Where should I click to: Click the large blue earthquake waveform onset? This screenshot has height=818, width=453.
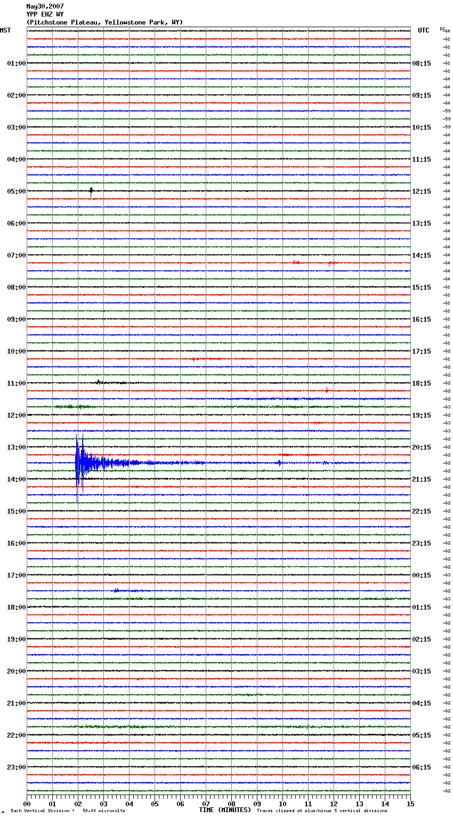click(x=78, y=463)
